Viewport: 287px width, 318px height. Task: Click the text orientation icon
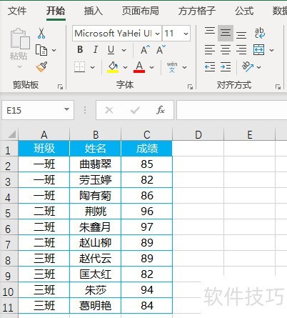pyautogui.click(x=248, y=67)
